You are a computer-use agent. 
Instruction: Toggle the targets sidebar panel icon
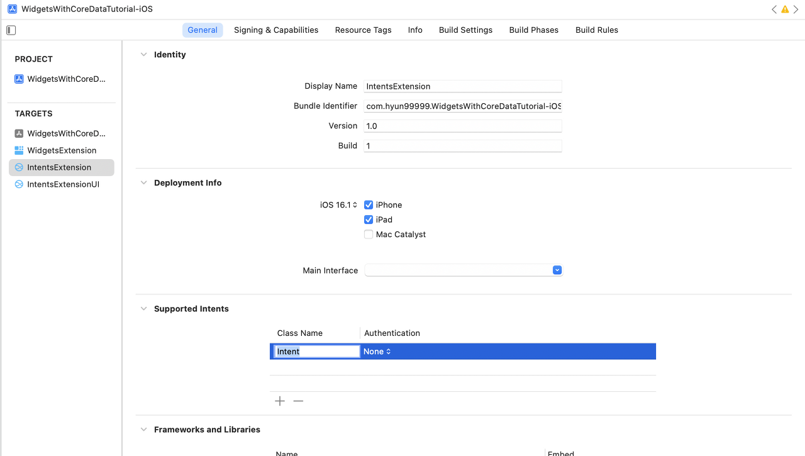[x=11, y=30]
